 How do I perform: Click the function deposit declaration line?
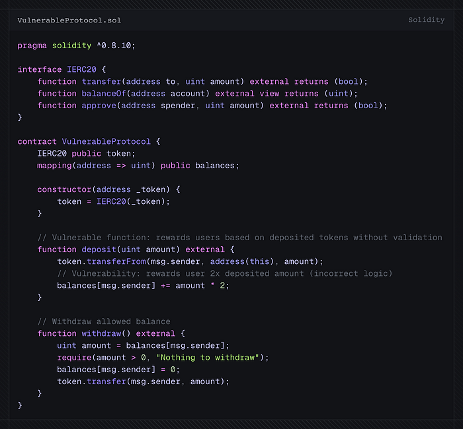coord(136,250)
